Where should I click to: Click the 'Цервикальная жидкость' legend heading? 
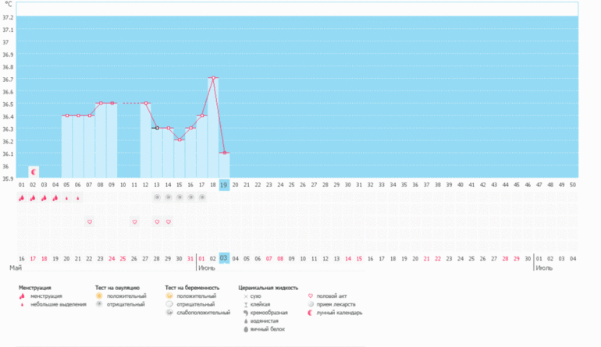click(268, 288)
